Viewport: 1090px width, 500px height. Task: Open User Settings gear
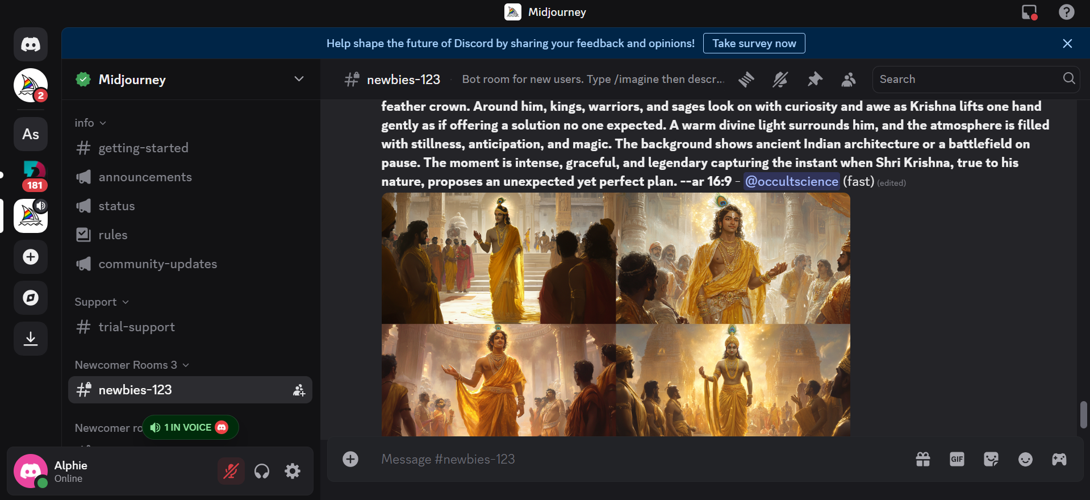point(293,471)
